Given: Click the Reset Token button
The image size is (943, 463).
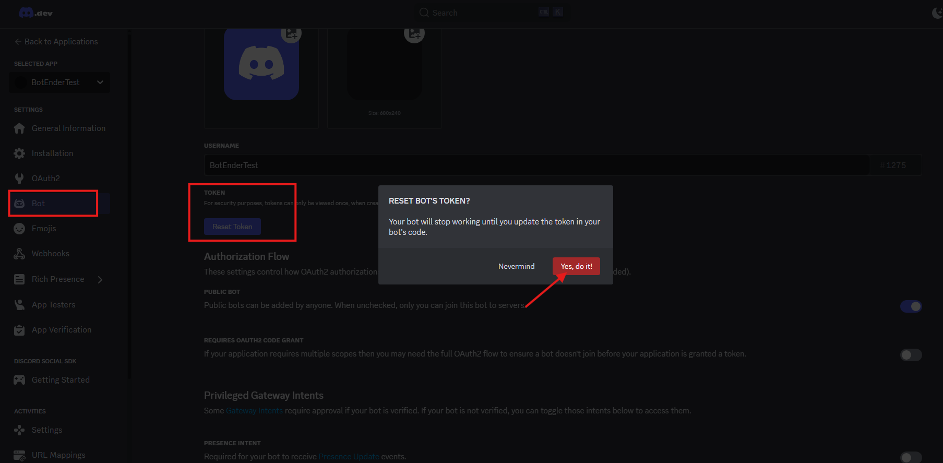Looking at the screenshot, I should pyautogui.click(x=232, y=227).
